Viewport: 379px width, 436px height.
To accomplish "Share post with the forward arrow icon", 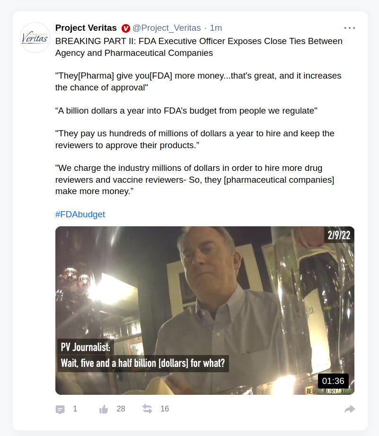I will tap(350, 409).
